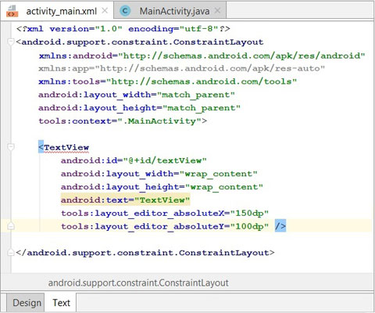This screenshot has height=313, width=375.
Task: Click the grayed xmlns:app namespace line
Action: 181,68
